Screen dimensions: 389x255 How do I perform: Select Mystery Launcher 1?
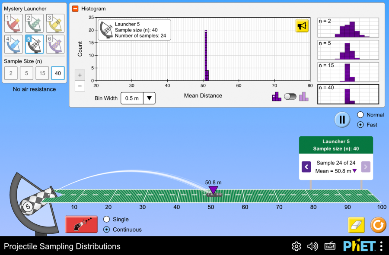coord(13,23)
